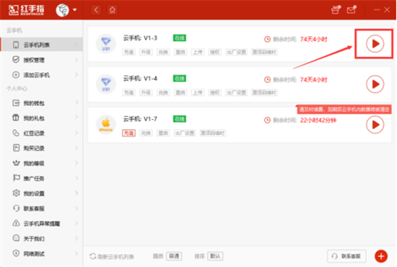Open 授权管理 shield icon
Viewport: 397px width, 267px height.
(x=16, y=60)
